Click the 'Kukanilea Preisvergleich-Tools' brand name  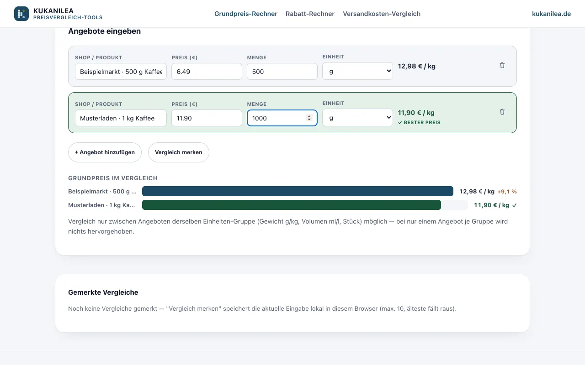point(68,14)
